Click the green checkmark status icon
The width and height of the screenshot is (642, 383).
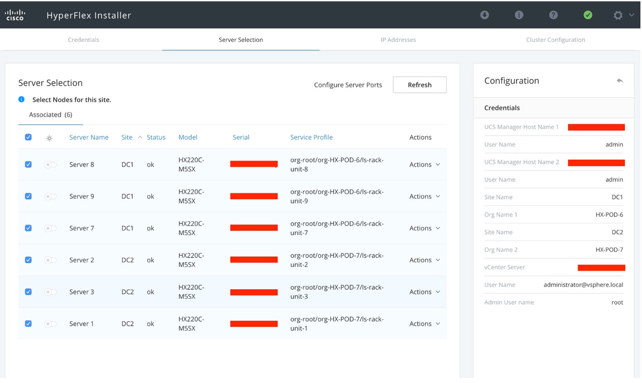click(587, 15)
